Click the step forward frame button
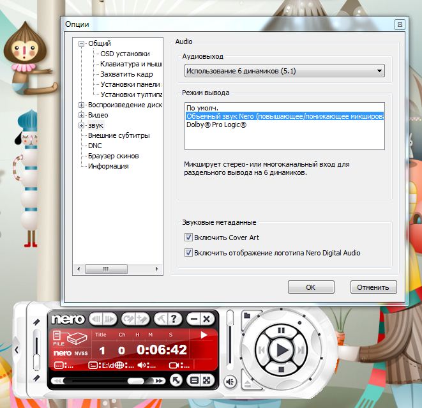 pyautogui.click(x=110, y=319)
